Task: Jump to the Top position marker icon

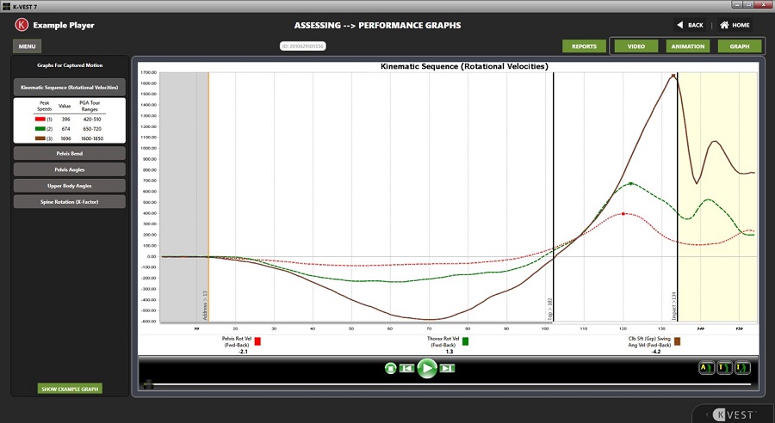Action: pos(722,368)
